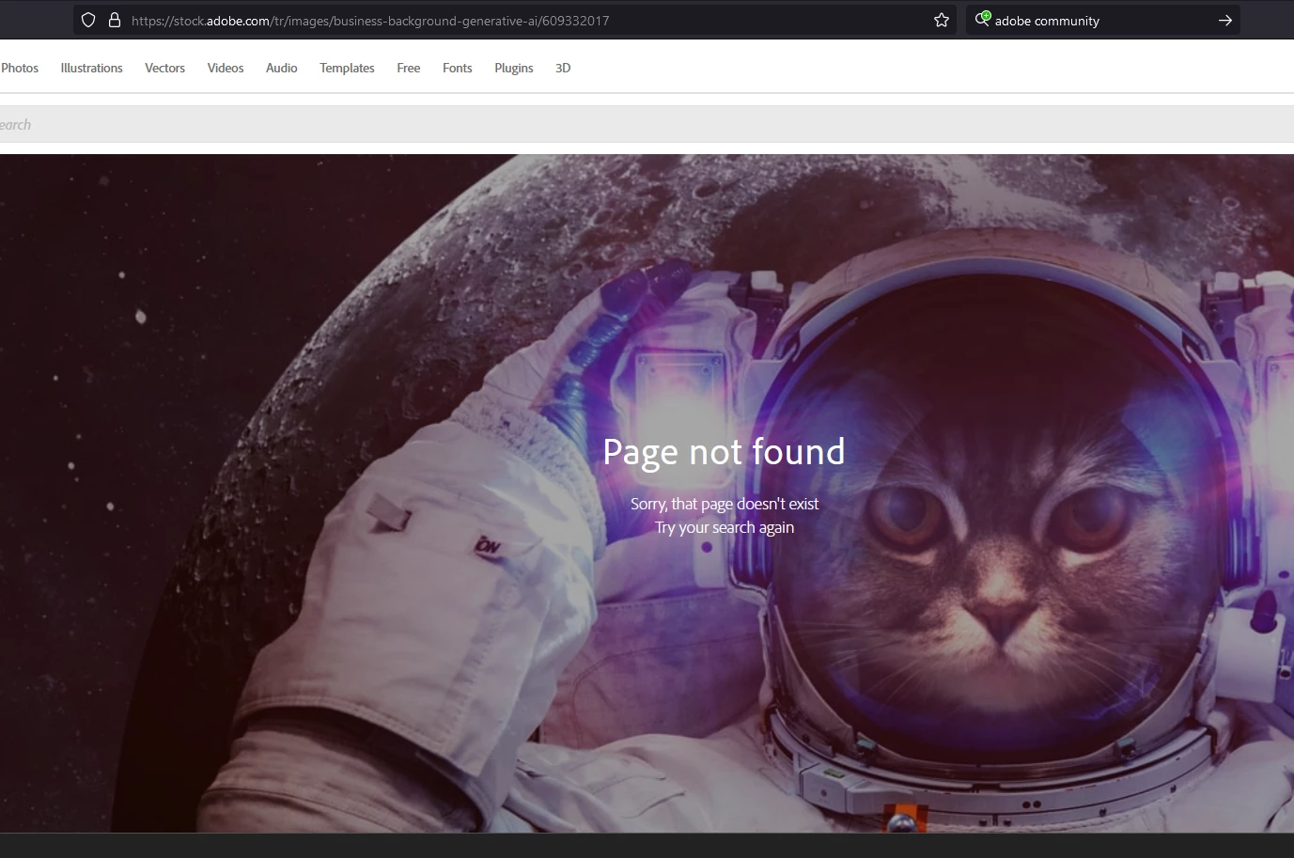
Task: Click the 'Page not found' heading
Action: (x=724, y=452)
